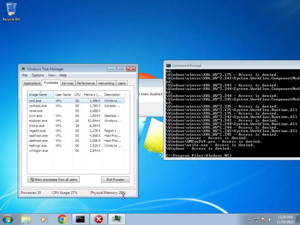Open the Windows Start orb
The width and height of the screenshot is (300, 225).
[8, 219]
